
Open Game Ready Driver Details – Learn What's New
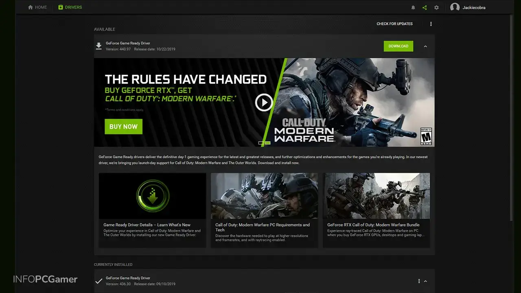click(x=147, y=225)
